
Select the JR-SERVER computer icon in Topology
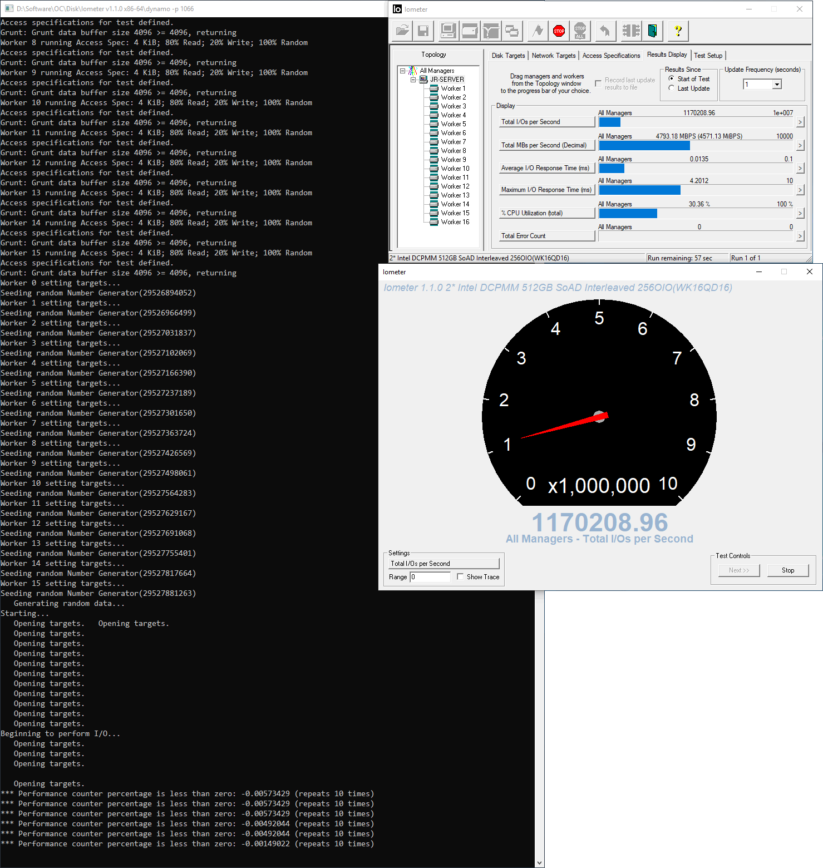click(x=423, y=80)
